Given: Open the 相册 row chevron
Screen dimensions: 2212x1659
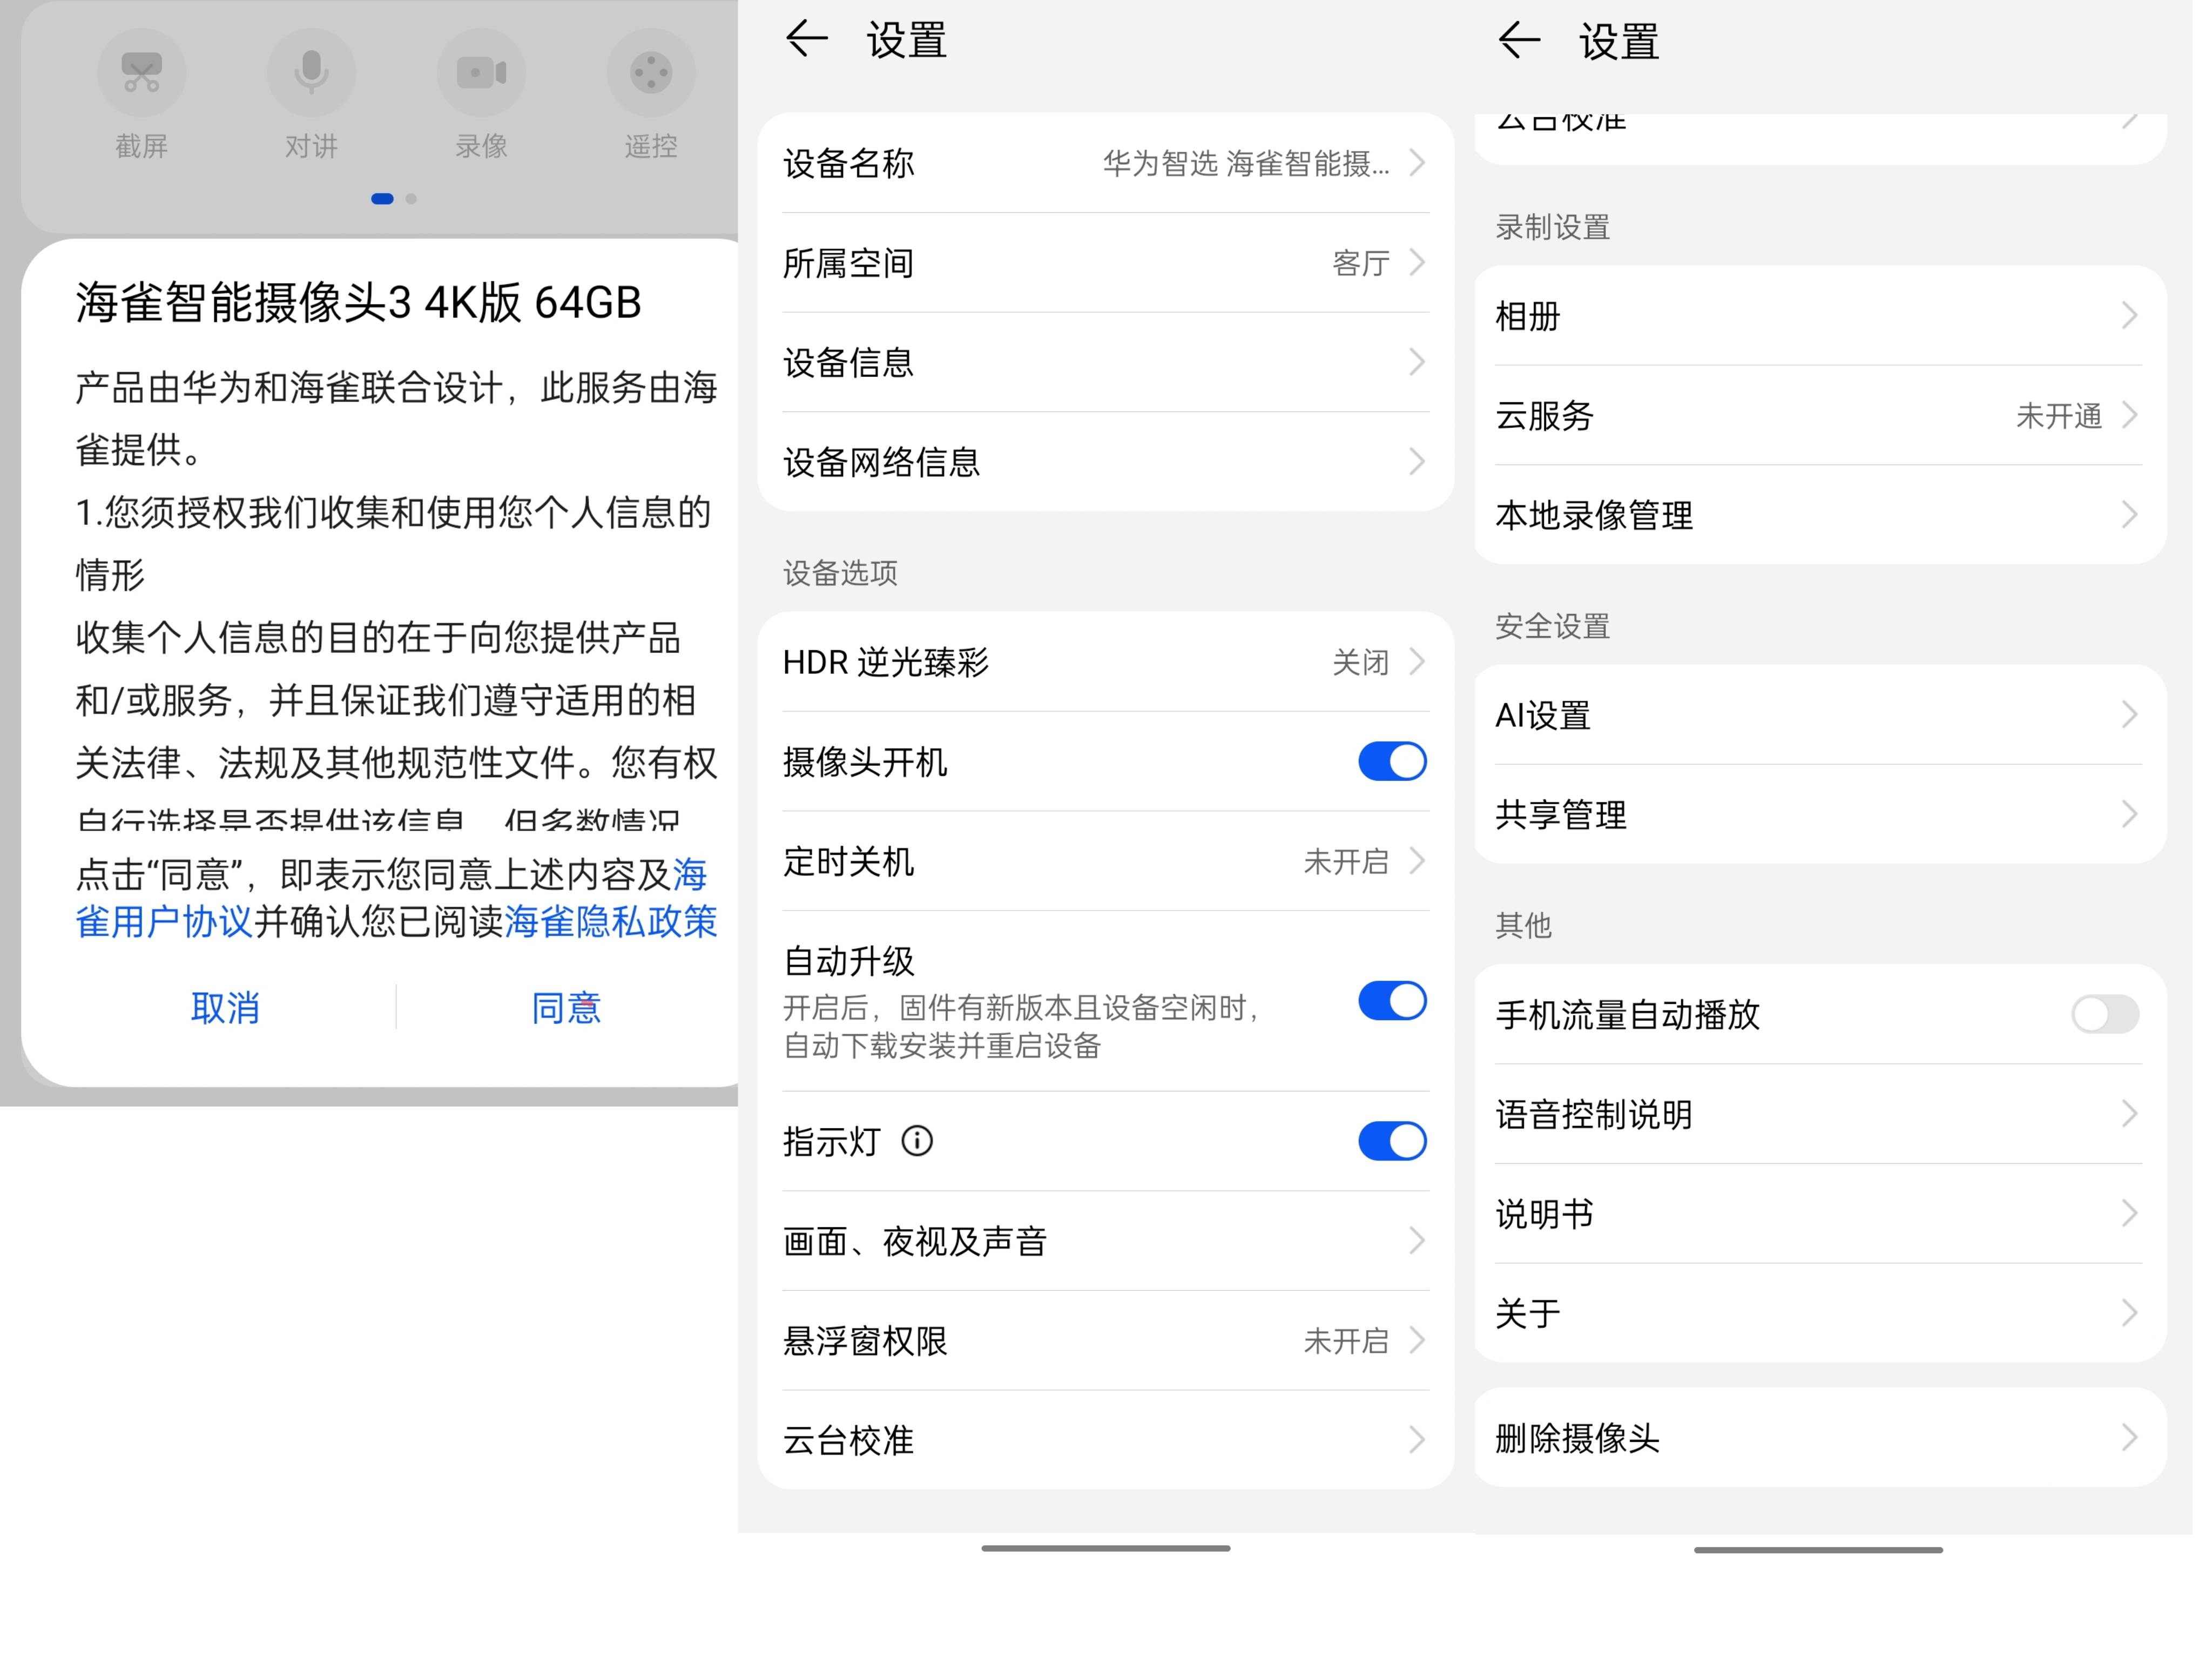Looking at the screenshot, I should tap(2130, 316).
